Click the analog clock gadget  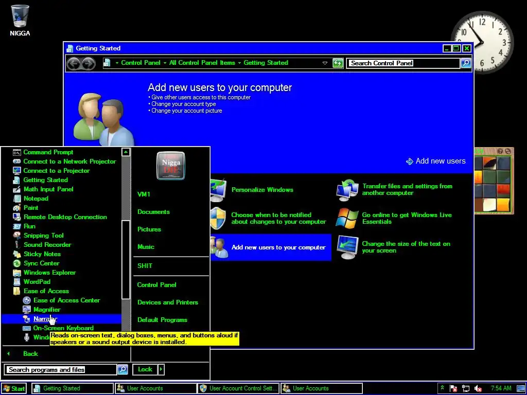point(483,42)
